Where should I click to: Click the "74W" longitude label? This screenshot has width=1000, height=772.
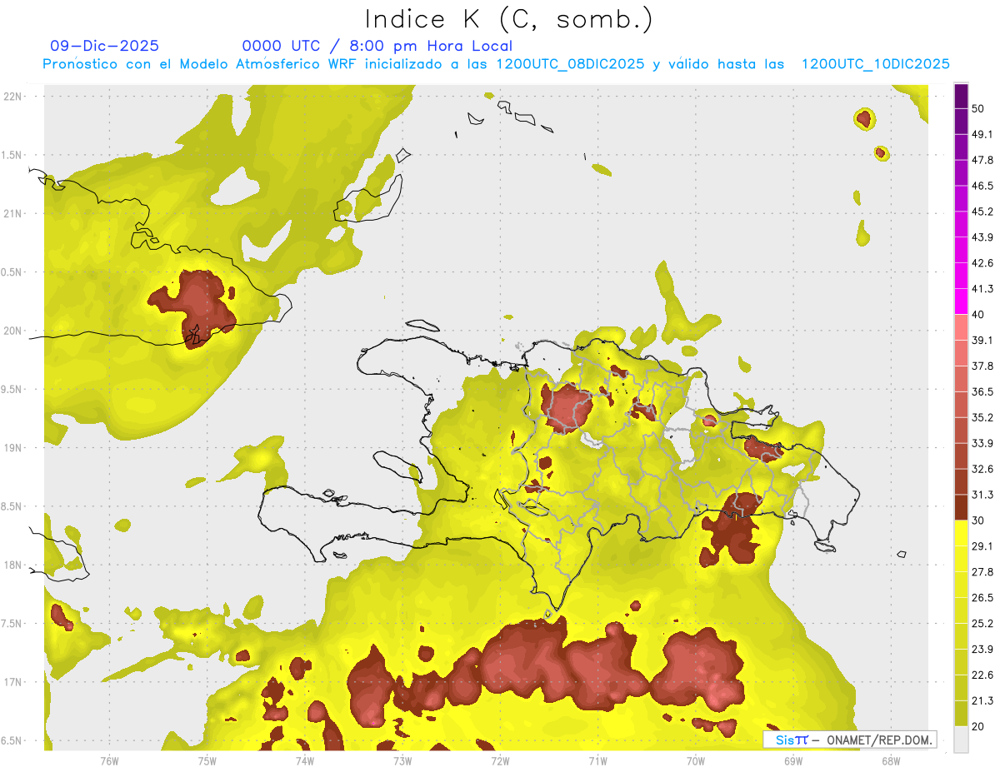click(305, 760)
